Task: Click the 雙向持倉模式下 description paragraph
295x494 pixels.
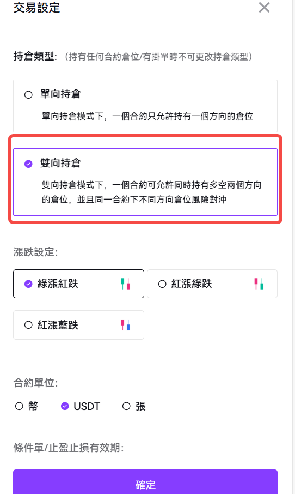Action: [152, 192]
